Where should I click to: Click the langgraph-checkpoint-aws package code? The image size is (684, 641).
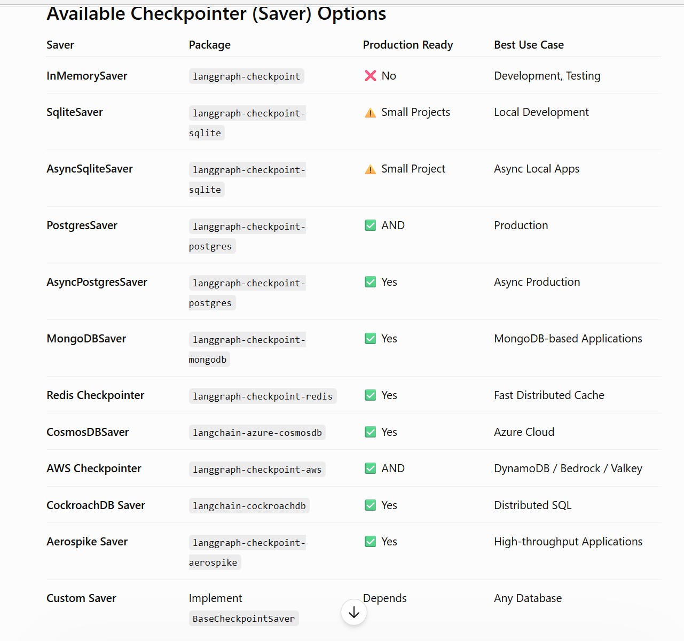[257, 470]
